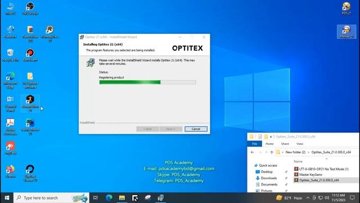Open the Control Panel desktop icon

click(x=10, y=104)
